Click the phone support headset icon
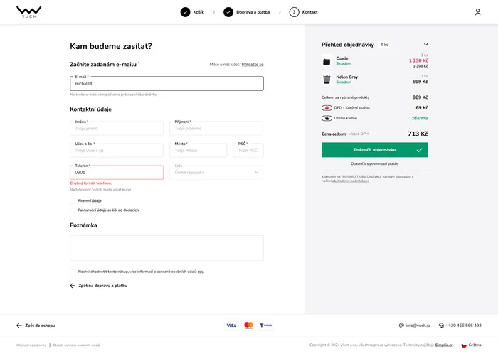498x354 pixels. point(441,326)
